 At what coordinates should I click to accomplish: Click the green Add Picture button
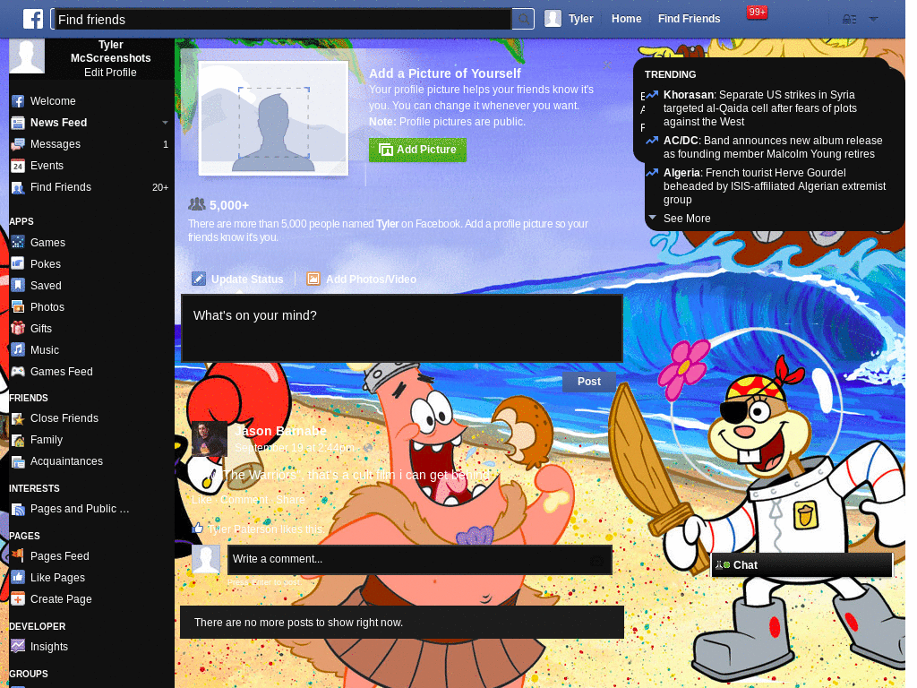[417, 150]
